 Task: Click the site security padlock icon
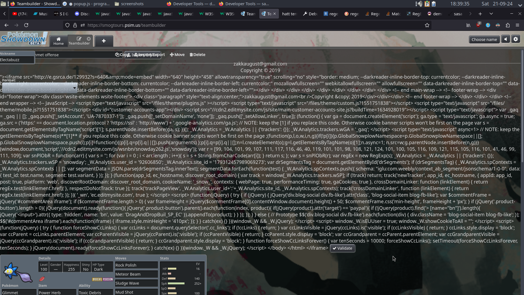tap(75, 25)
